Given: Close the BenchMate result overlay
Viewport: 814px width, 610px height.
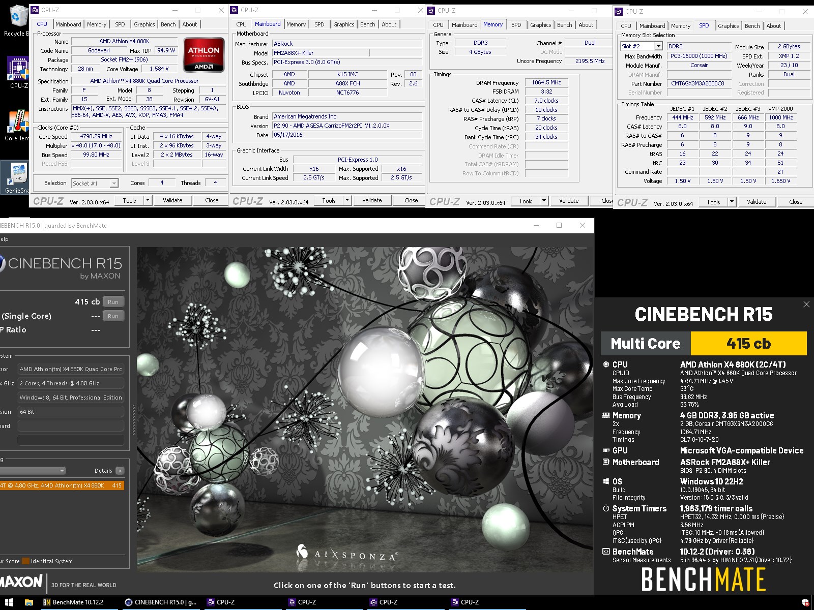Looking at the screenshot, I should (806, 304).
